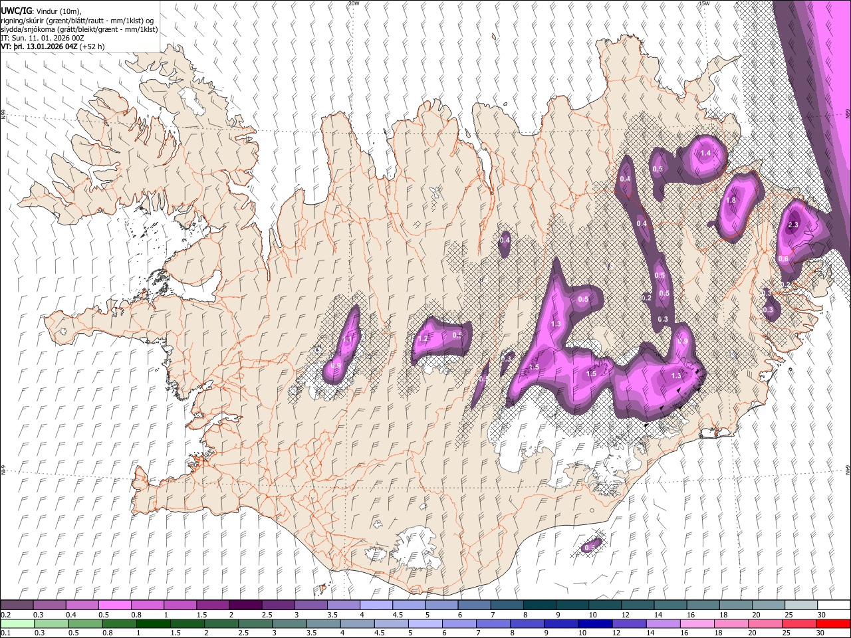
Task: Click the 0.1 label in the rain legend
Action: [x=4, y=633]
